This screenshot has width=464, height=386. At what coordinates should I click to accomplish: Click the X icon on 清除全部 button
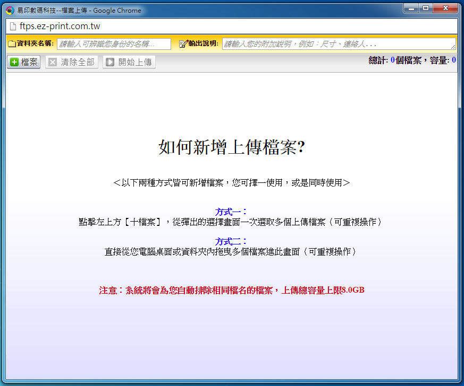(x=53, y=62)
